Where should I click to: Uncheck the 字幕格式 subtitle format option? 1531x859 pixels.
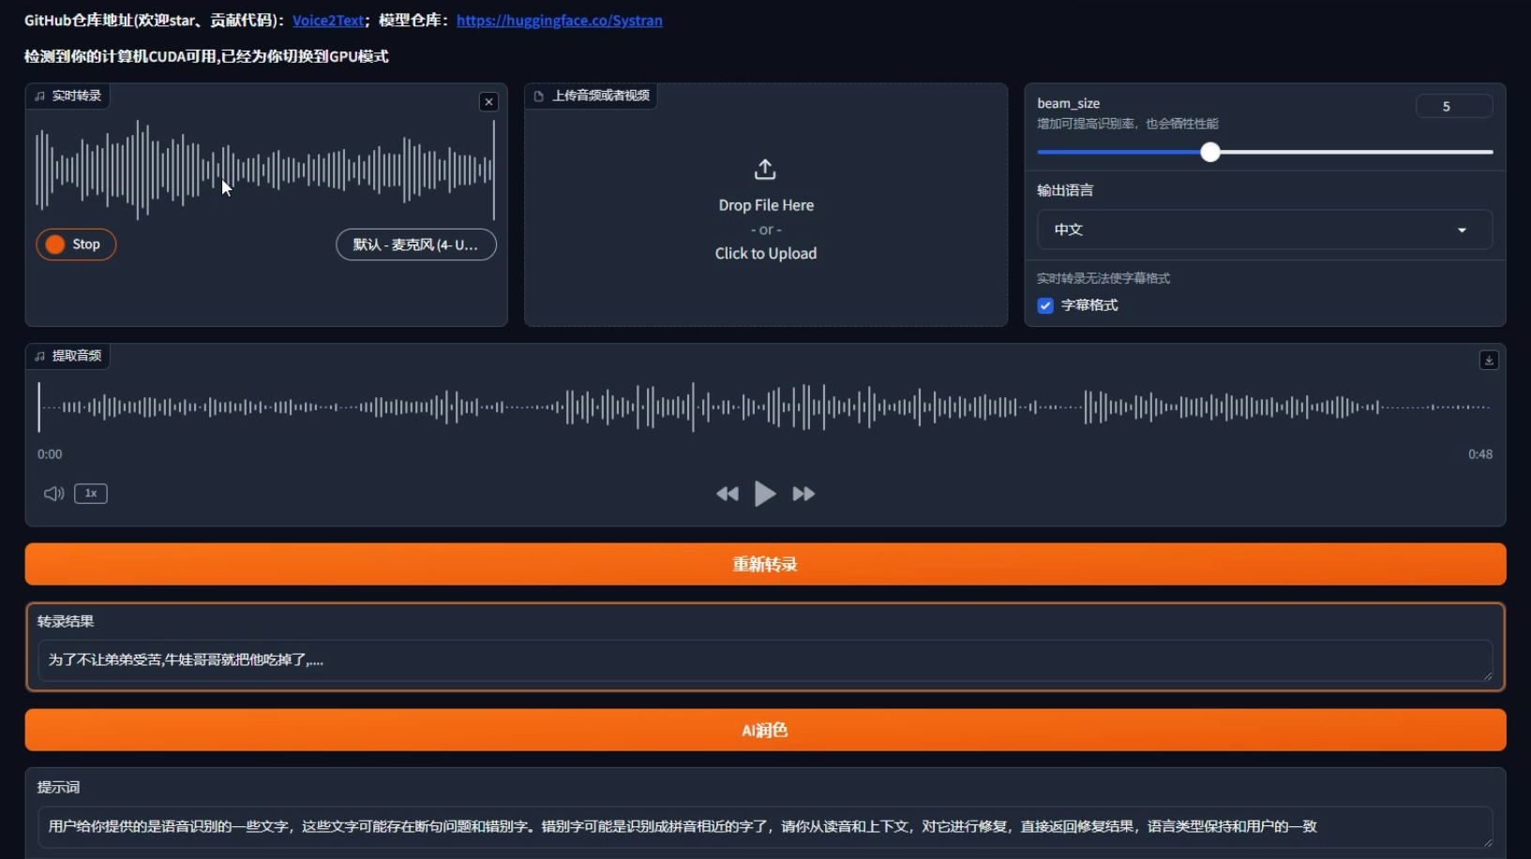coord(1045,305)
